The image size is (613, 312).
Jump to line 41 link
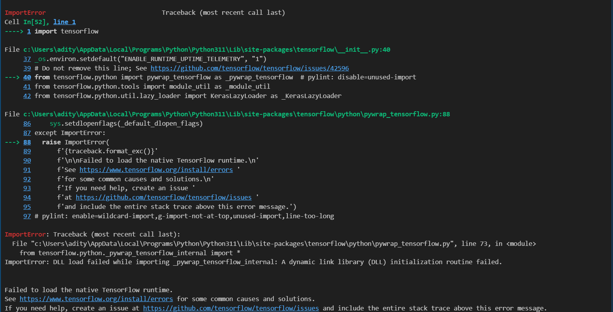pos(27,86)
